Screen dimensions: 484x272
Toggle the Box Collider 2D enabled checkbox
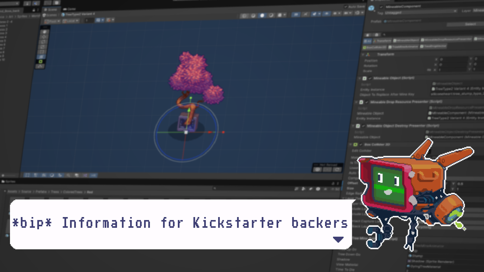point(361,144)
